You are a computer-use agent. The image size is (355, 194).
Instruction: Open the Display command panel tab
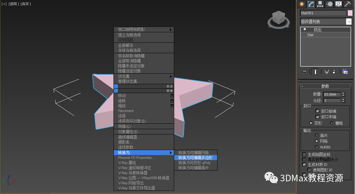click(338, 4)
